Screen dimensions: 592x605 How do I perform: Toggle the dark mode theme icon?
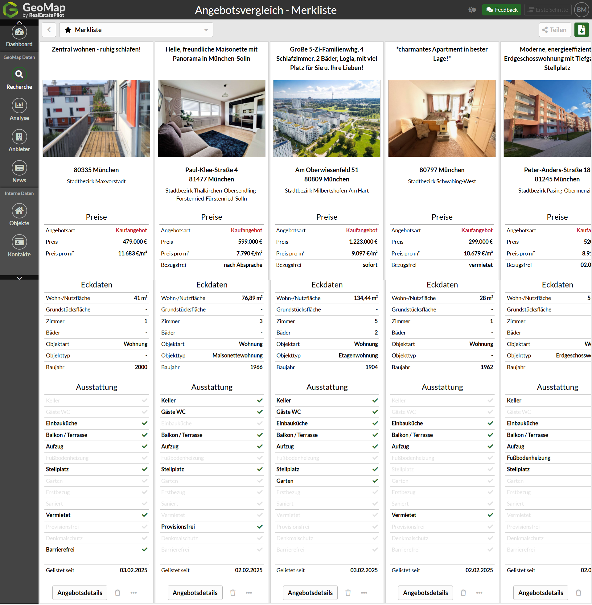pos(472,10)
